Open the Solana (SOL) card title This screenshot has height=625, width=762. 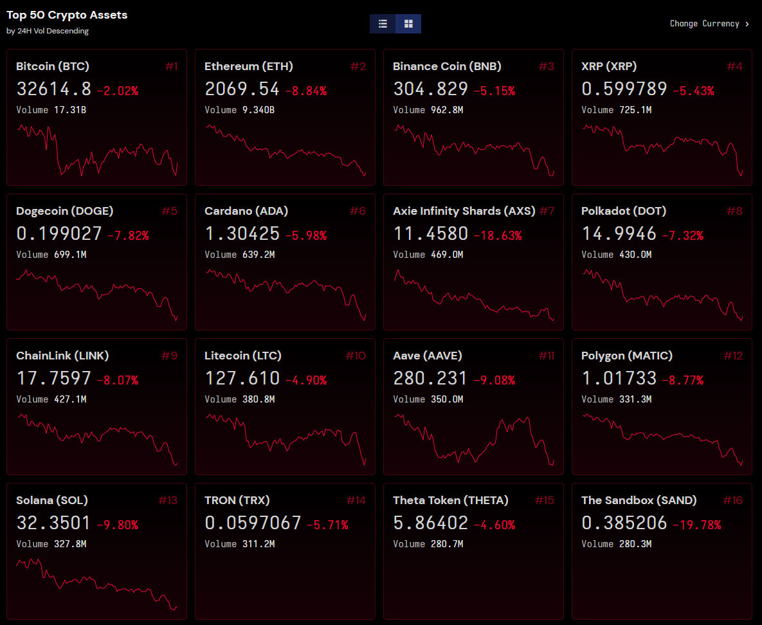tap(52, 500)
